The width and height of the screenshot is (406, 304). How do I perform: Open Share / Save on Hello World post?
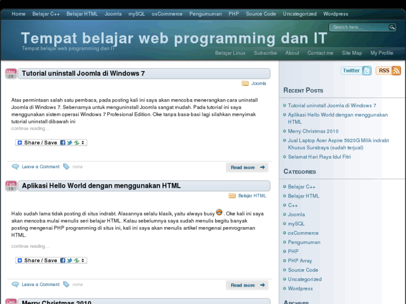[51, 260]
